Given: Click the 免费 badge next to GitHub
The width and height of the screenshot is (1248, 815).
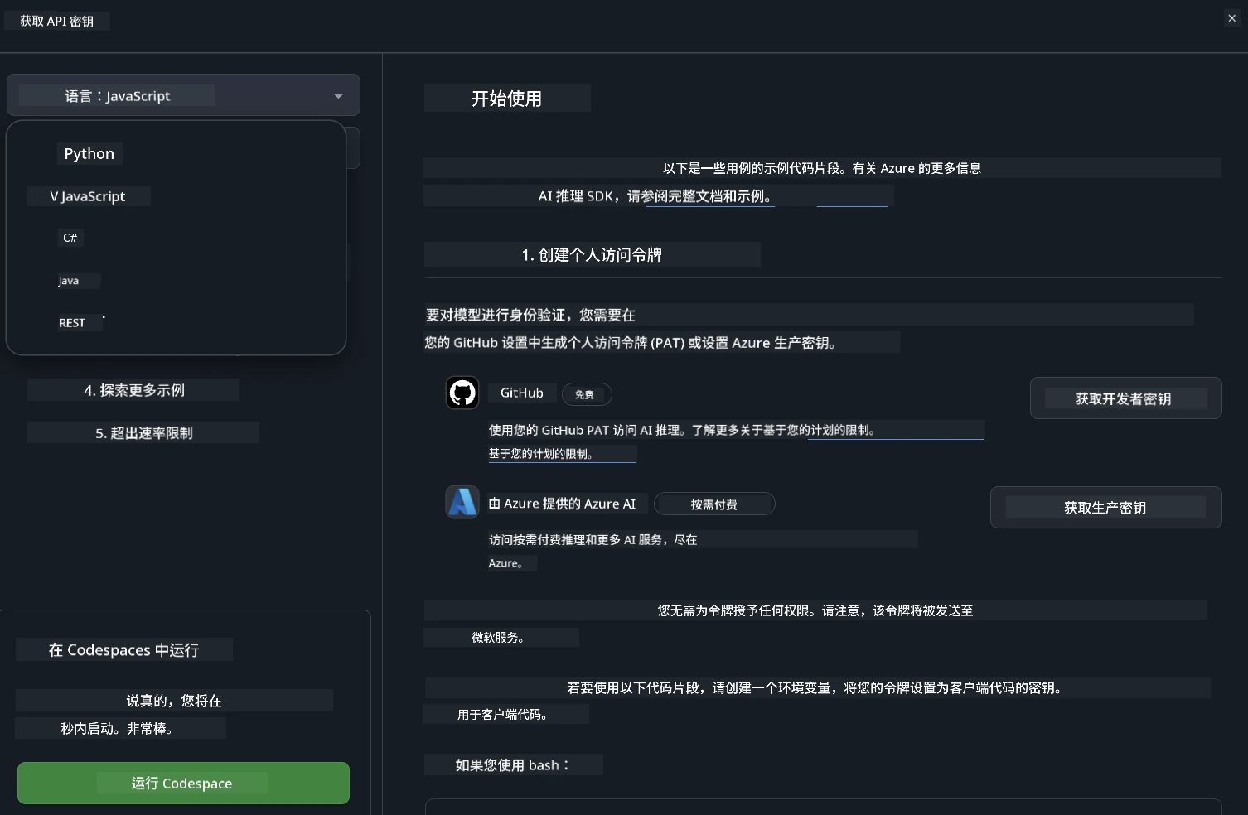Looking at the screenshot, I should pos(586,394).
